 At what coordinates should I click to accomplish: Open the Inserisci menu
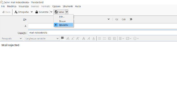click(35, 6)
